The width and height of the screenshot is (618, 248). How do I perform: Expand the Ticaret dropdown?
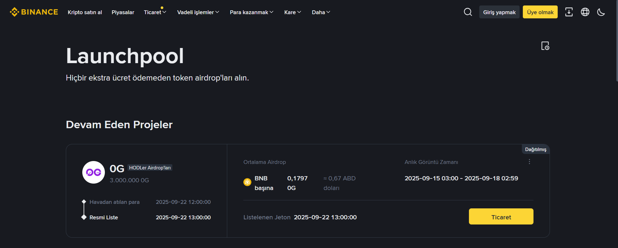point(155,12)
